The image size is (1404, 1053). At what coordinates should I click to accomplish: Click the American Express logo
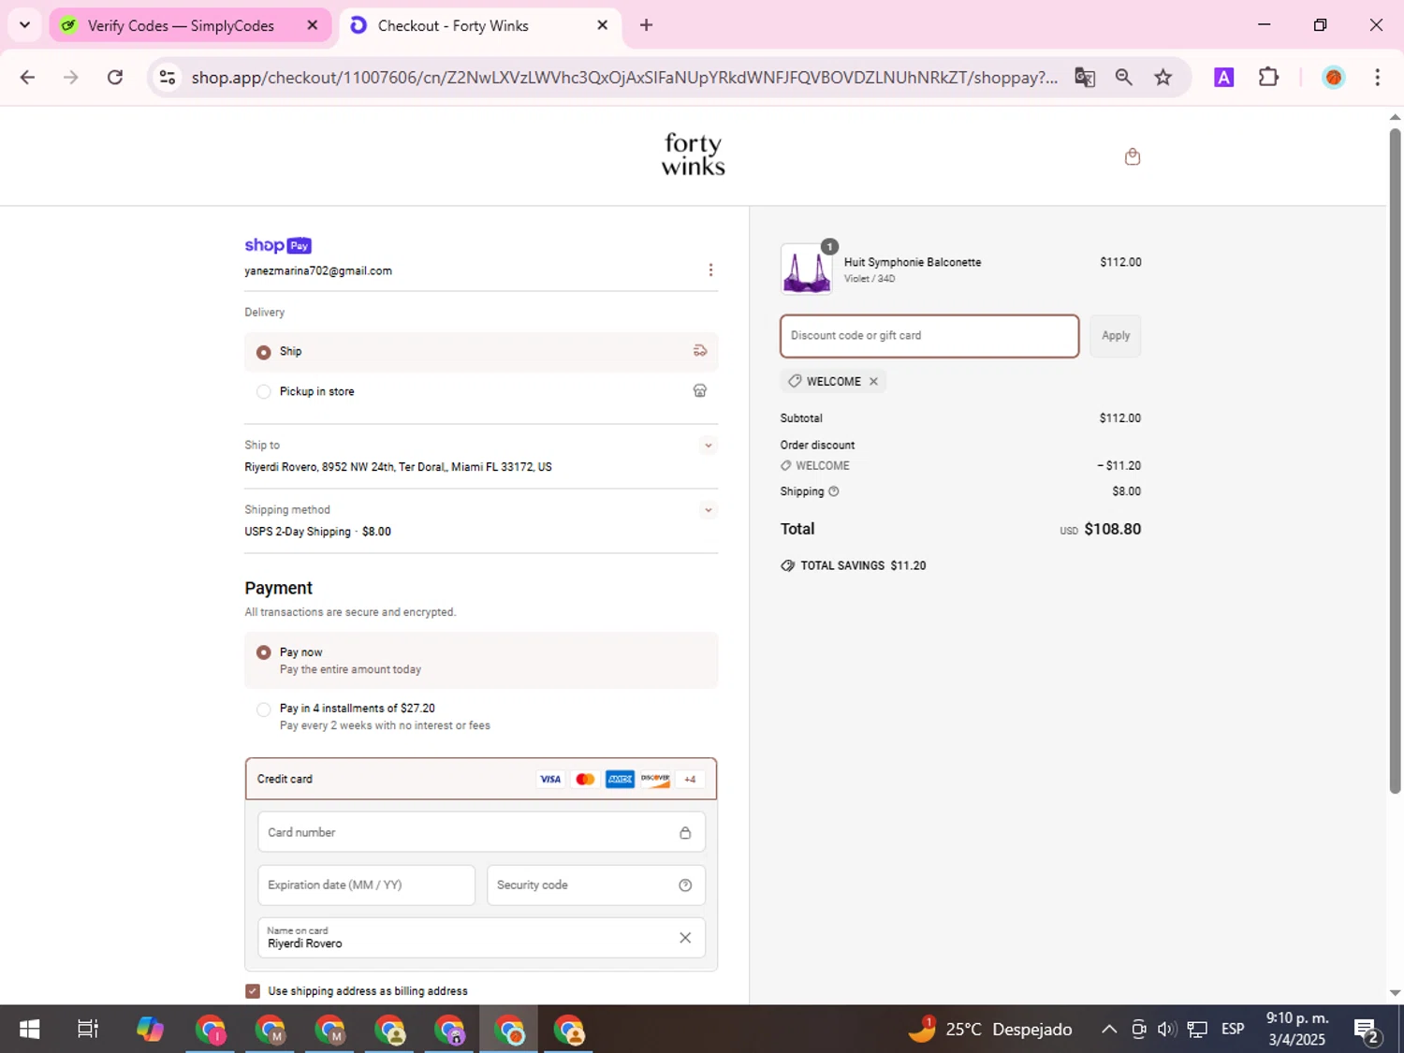[620, 779]
